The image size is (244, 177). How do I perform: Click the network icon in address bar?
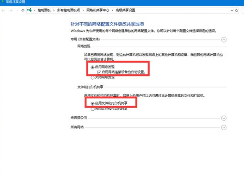click(29, 10)
